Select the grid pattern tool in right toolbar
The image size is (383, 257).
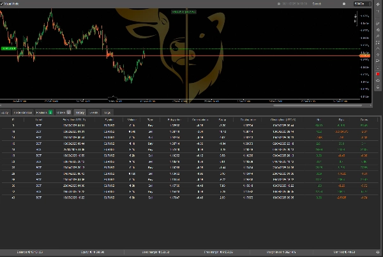pyautogui.click(x=378, y=43)
